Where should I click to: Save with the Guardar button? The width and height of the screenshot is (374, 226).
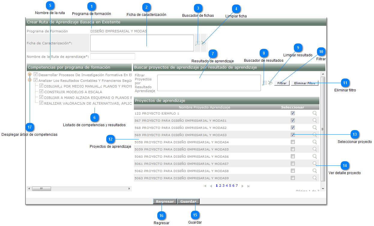pyautogui.click(x=188, y=201)
